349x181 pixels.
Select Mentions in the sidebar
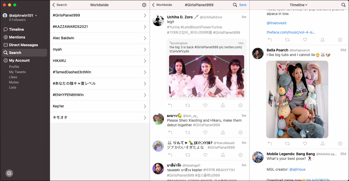coord(17,37)
